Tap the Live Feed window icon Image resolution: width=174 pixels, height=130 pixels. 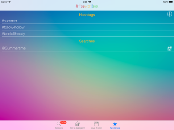pos(96,124)
